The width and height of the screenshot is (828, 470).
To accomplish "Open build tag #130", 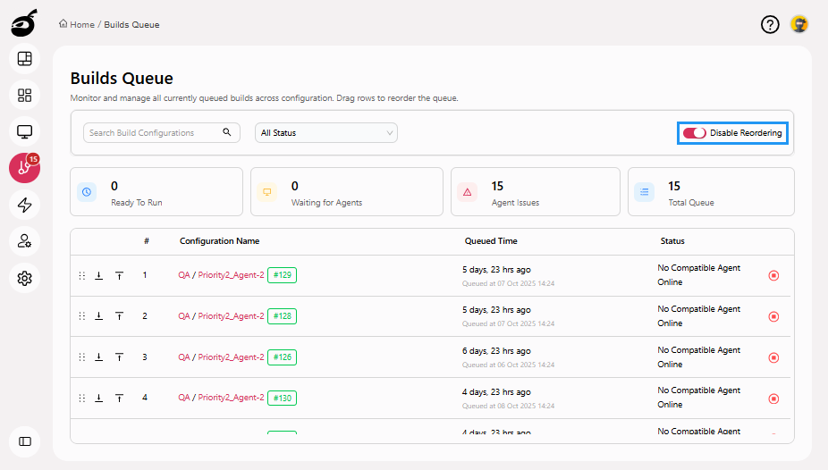I will tap(282, 398).
